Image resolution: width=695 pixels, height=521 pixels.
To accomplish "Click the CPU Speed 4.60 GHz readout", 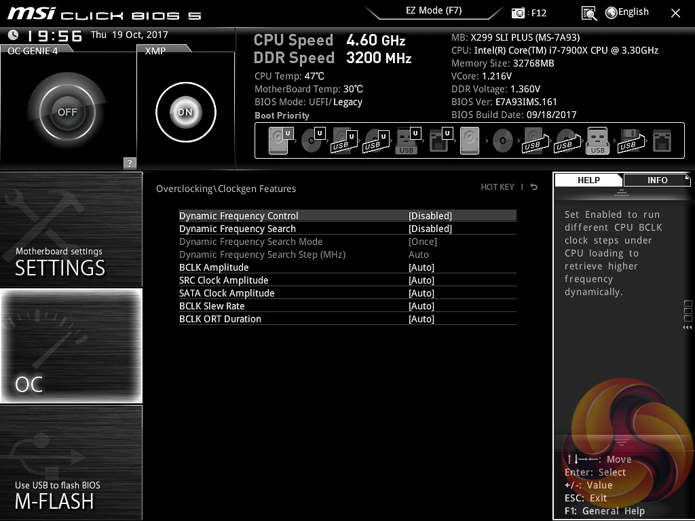I will (x=329, y=40).
